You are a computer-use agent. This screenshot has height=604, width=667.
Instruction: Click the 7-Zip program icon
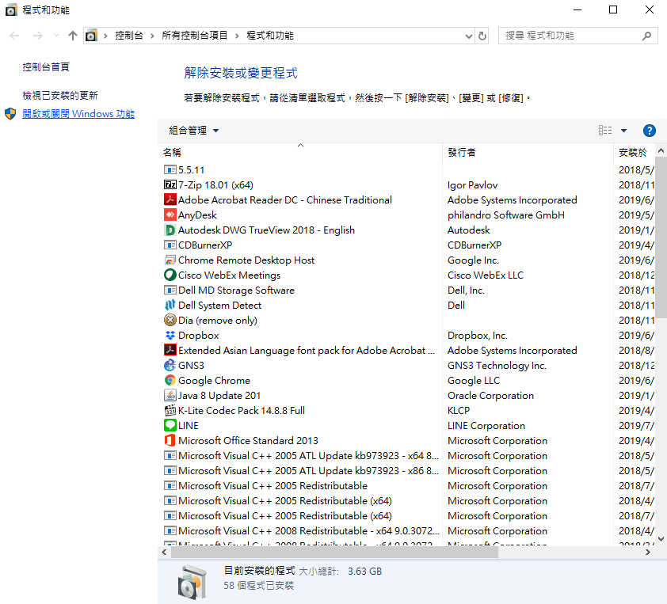point(170,185)
